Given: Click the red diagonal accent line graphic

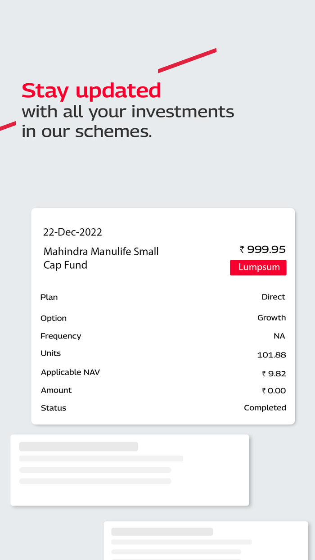Looking at the screenshot, I should pyautogui.click(x=187, y=60).
